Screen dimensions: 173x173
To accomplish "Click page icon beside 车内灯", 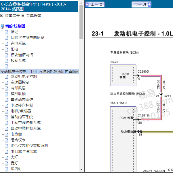I will (7, 169).
